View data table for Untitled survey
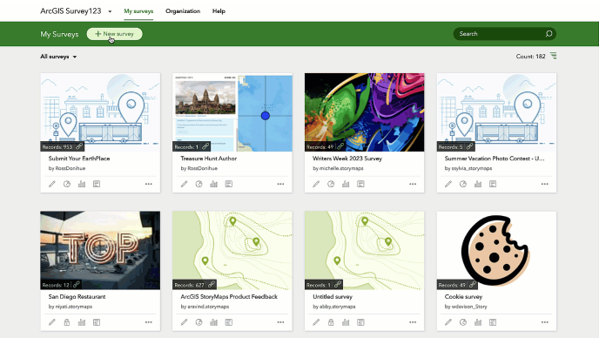Screen dimensions: 599x338 pyautogui.click(x=360, y=322)
